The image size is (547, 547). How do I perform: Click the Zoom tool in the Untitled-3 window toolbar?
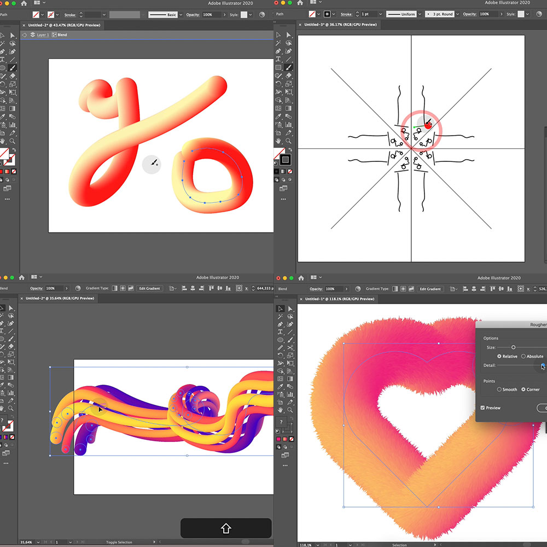(288, 141)
